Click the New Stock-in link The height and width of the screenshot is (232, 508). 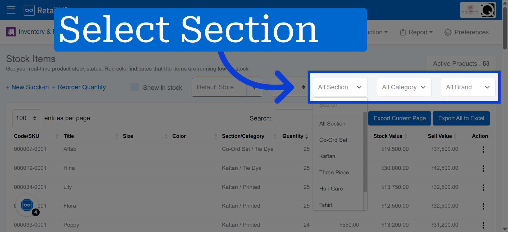pyautogui.click(x=28, y=87)
